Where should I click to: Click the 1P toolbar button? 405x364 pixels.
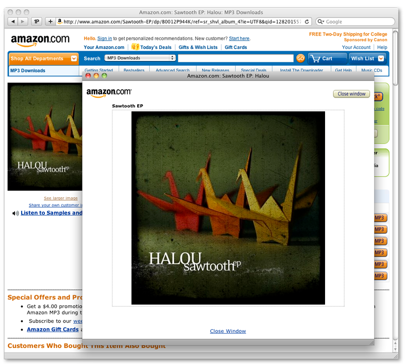[x=37, y=22]
